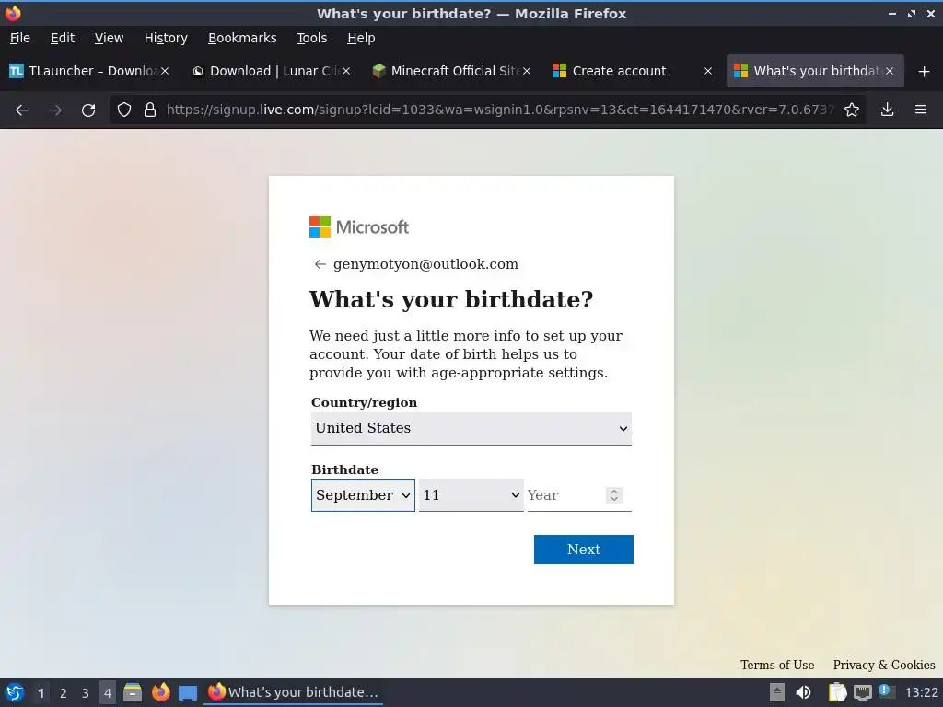The width and height of the screenshot is (943, 707).
Task: Open the volume control tray icon
Action: tap(803, 692)
